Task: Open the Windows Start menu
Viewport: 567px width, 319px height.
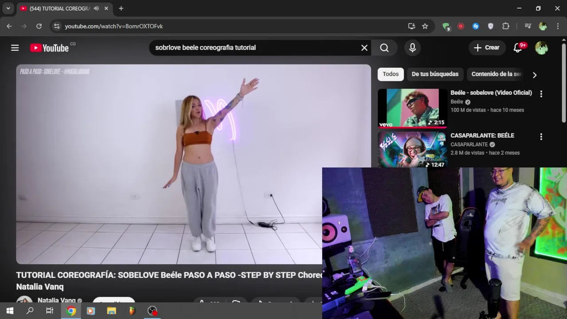Action: (x=10, y=311)
